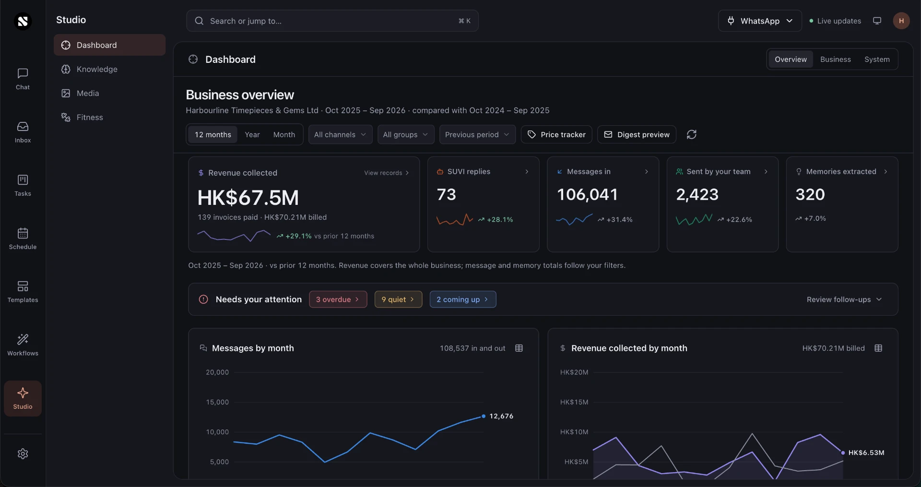
Task: Expand the Review follow-ups menu
Action: tap(844, 299)
